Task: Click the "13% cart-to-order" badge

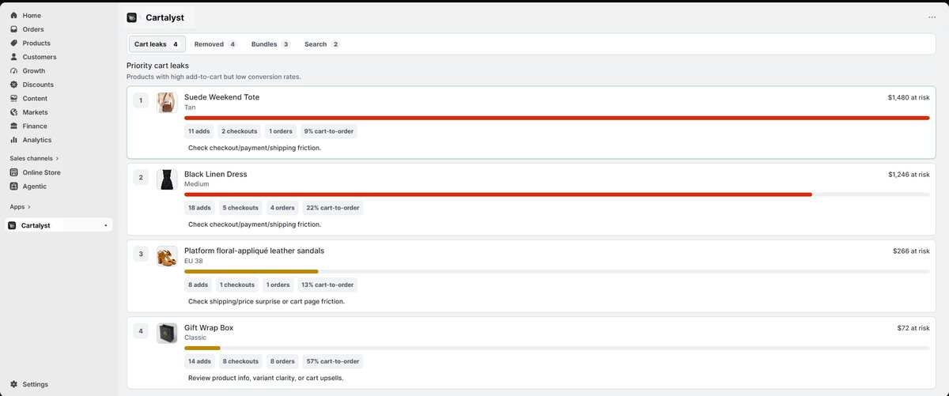Action: tap(328, 285)
